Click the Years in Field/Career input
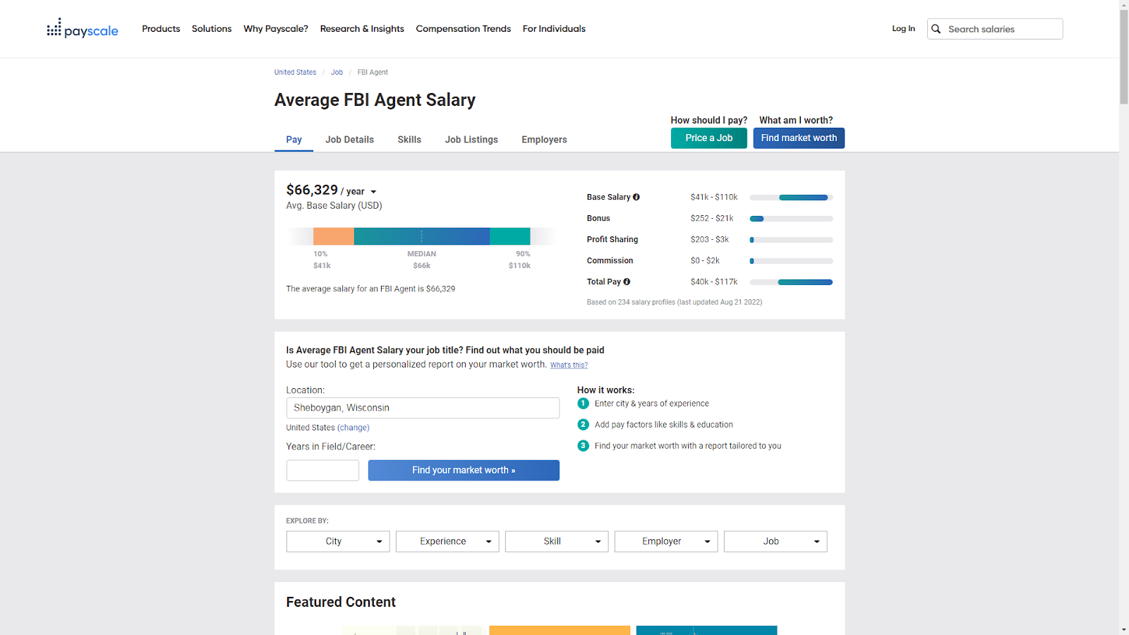 [322, 471]
